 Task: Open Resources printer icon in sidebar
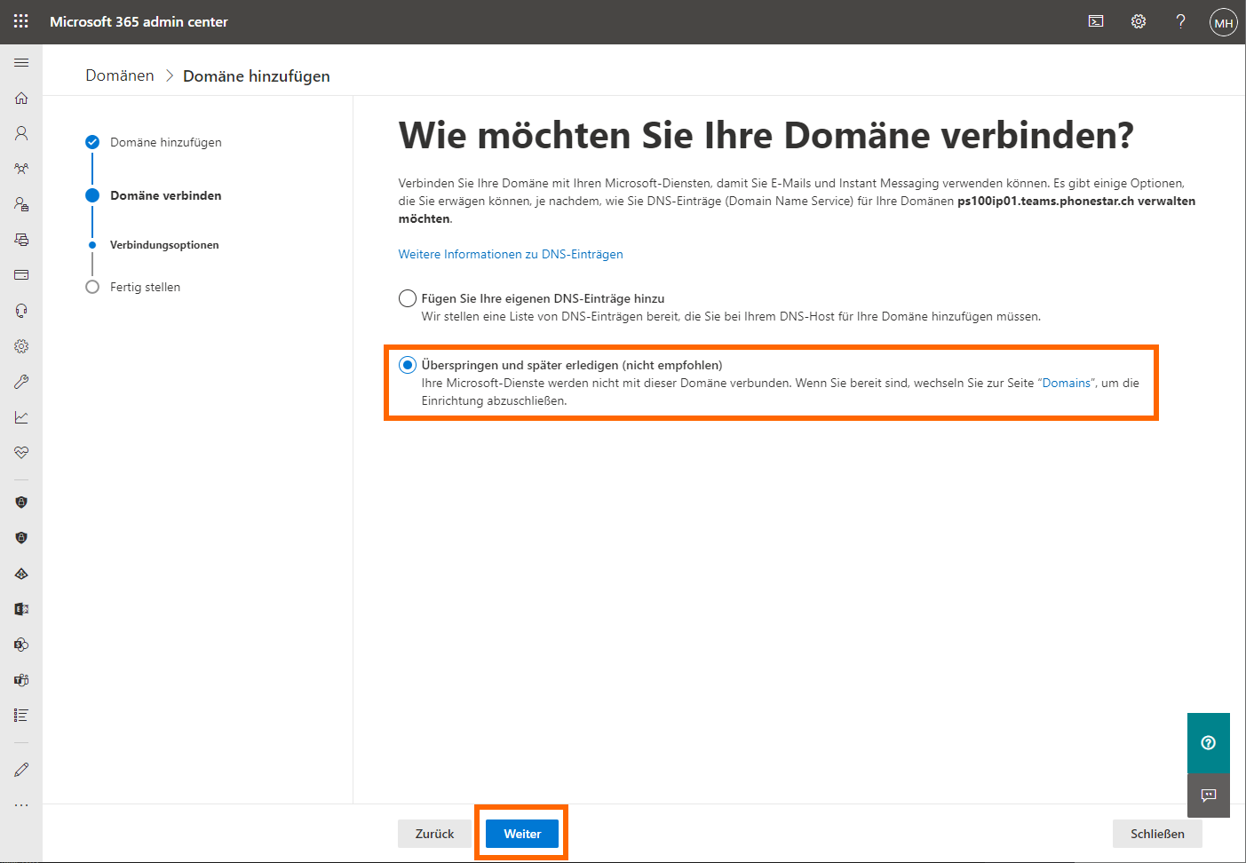[x=21, y=240]
